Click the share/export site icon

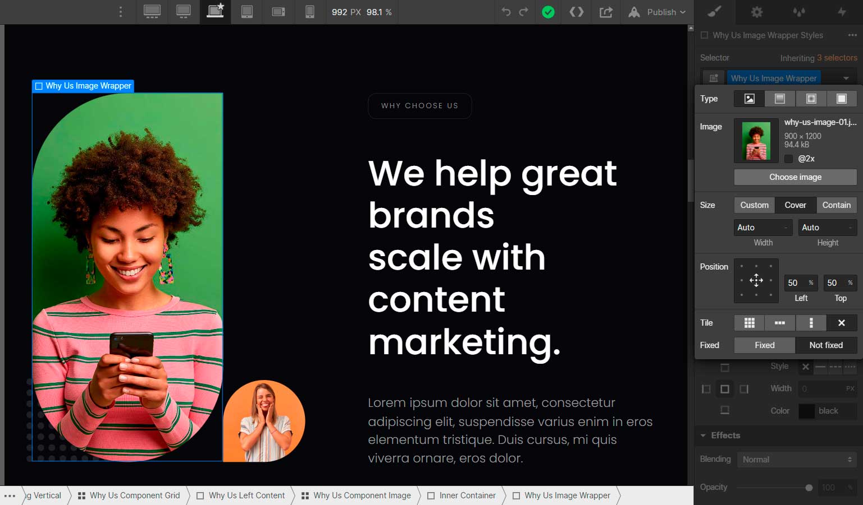[606, 12]
